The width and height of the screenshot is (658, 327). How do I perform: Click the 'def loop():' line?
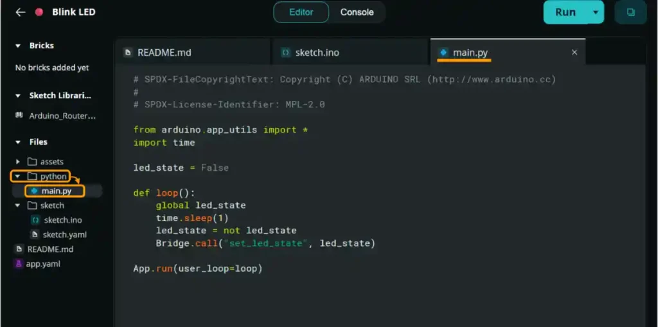pyautogui.click(x=164, y=193)
